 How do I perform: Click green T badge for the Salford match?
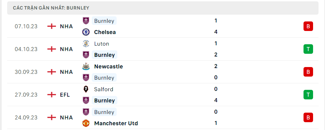308,95
